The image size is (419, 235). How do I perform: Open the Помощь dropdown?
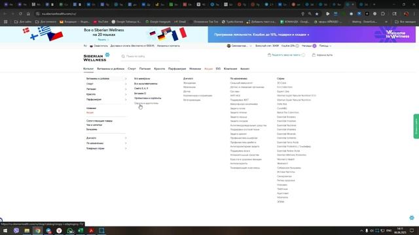(325, 46)
